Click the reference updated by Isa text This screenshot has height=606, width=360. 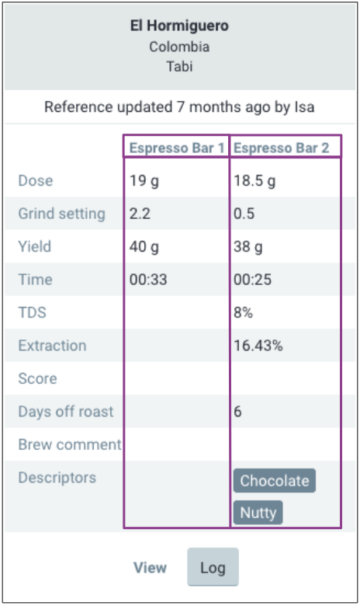click(179, 107)
